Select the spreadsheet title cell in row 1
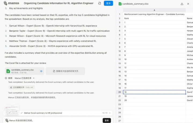Image resolution: width=193 pixels, height=123 pixels. (x=154, y=14)
